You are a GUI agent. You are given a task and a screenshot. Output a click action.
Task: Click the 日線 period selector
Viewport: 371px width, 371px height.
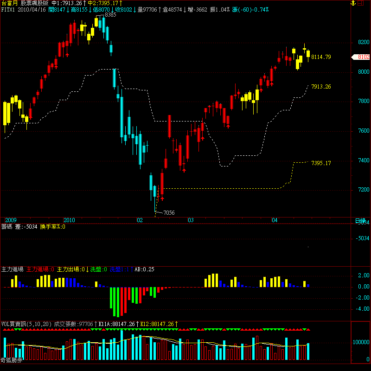pyautogui.click(x=360, y=221)
